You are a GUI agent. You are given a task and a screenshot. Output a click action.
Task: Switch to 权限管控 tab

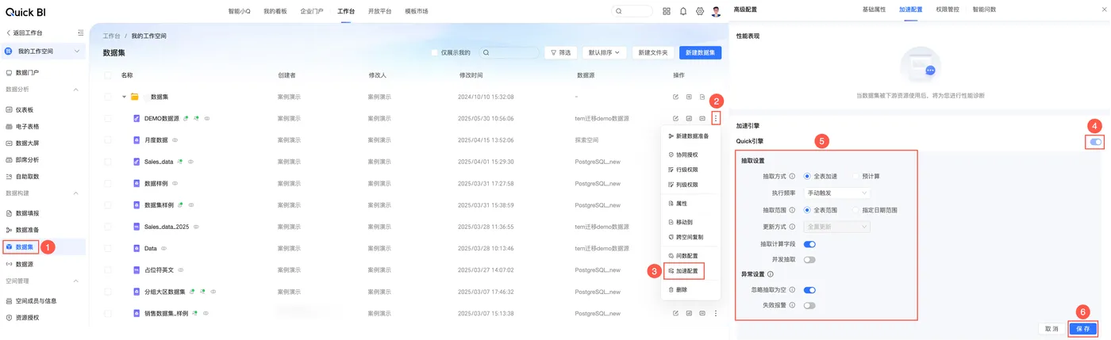coord(948,10)
